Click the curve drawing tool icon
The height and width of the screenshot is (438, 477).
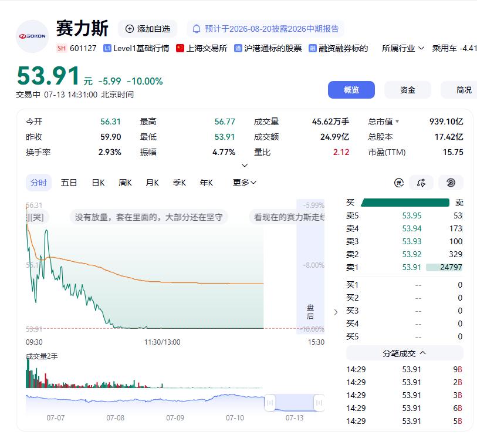click(x=421, y=183)
